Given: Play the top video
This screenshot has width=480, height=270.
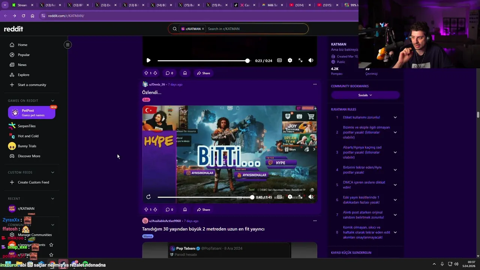Looking at the screenshot, I should pos(148,60).
